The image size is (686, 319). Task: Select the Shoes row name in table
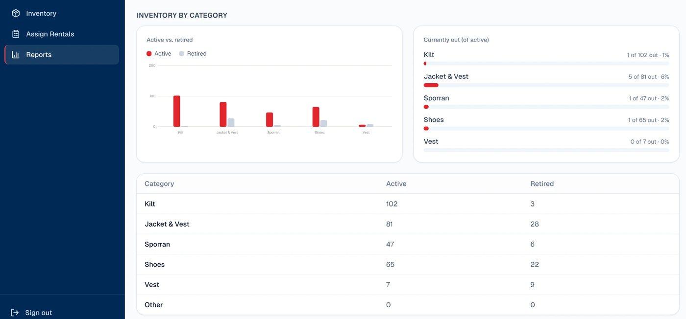(x=155, y=264)
